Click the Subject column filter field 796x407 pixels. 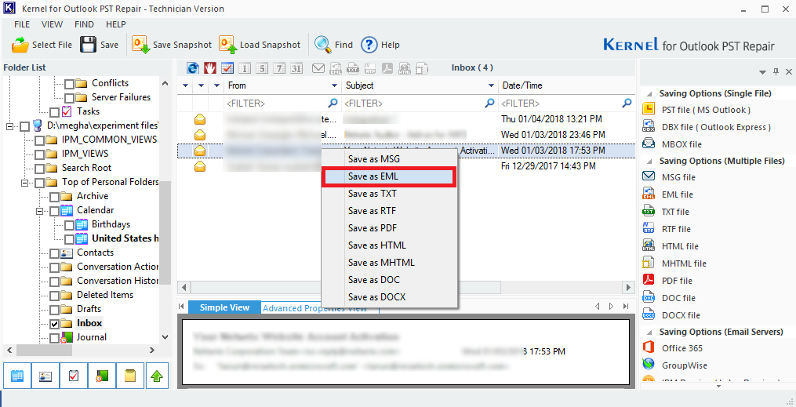tap(419, 104)
